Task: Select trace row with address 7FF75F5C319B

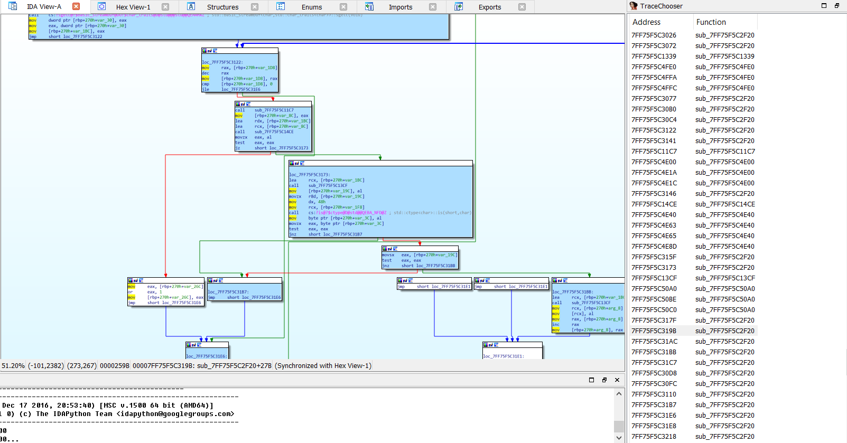Action: [654, 331]
